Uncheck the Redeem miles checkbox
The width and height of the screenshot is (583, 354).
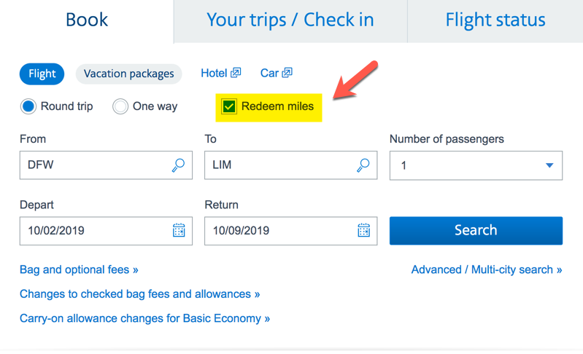click(229, 106)
